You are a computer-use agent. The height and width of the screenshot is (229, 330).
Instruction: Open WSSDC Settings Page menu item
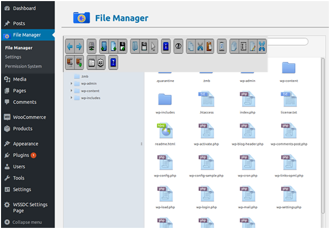30,208
